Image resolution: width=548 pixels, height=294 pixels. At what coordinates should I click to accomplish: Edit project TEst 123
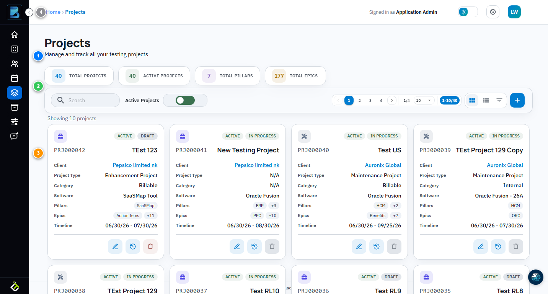[x=115, y=247]
